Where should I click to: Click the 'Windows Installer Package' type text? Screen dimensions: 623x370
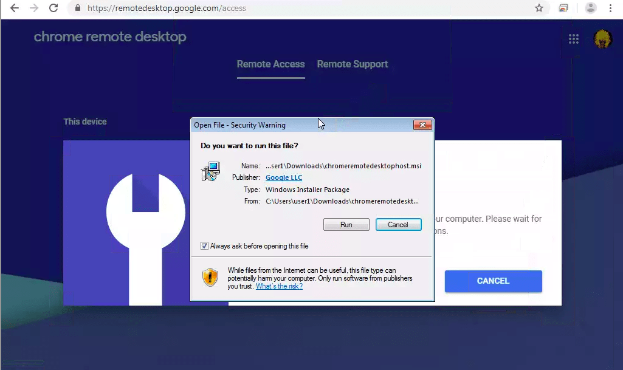point(308,190)
